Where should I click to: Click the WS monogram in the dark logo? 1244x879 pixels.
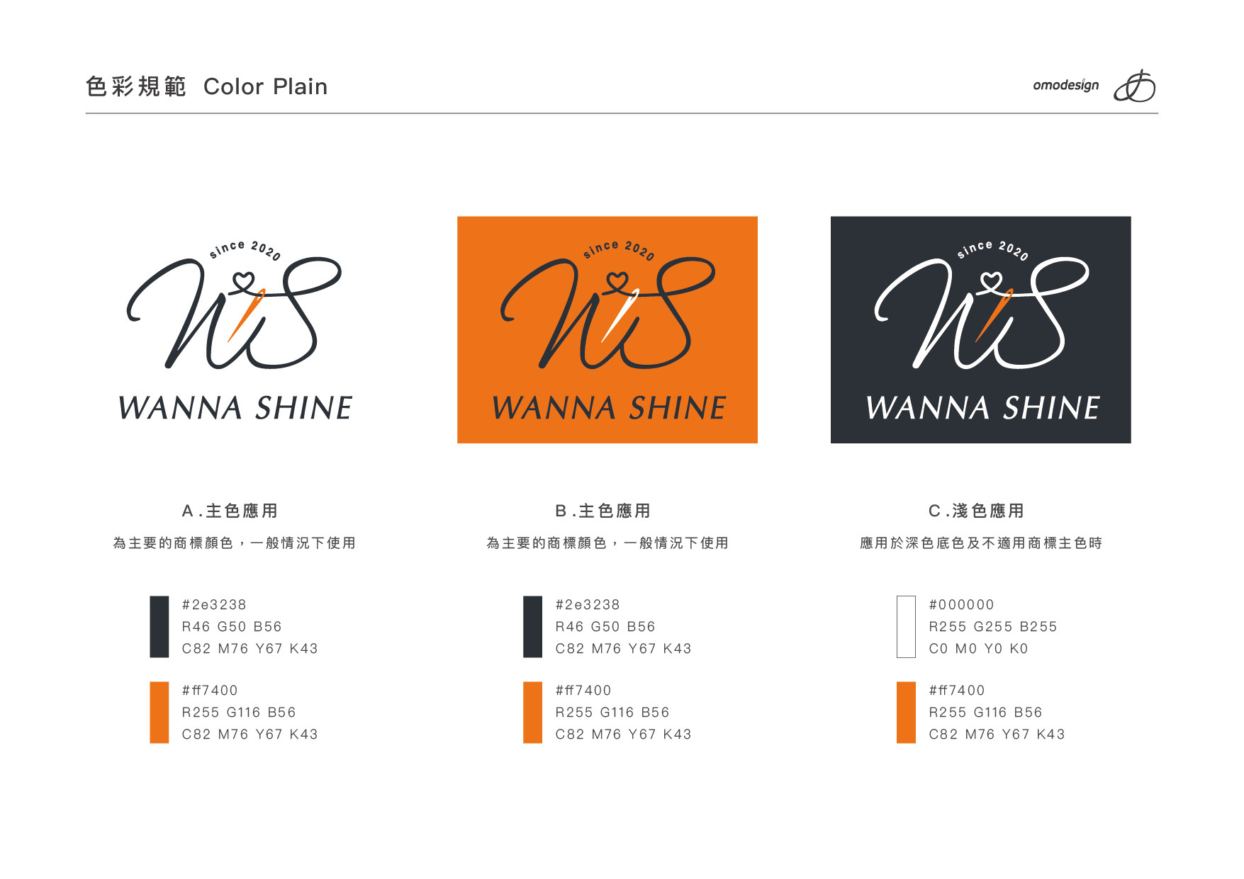point(982,312)
